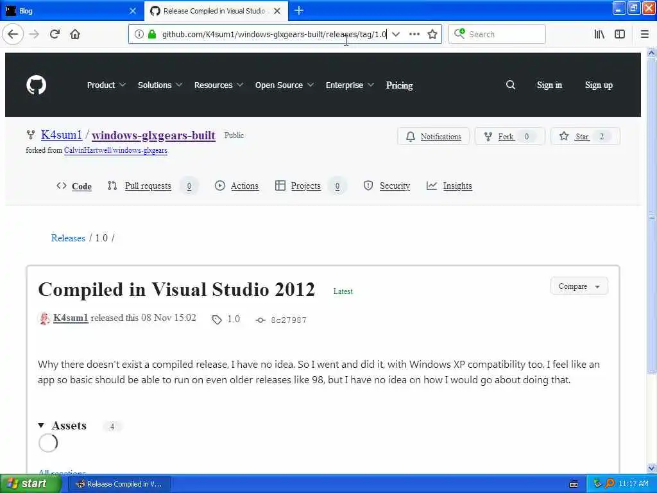Close the Blog tab

(133, 11)
